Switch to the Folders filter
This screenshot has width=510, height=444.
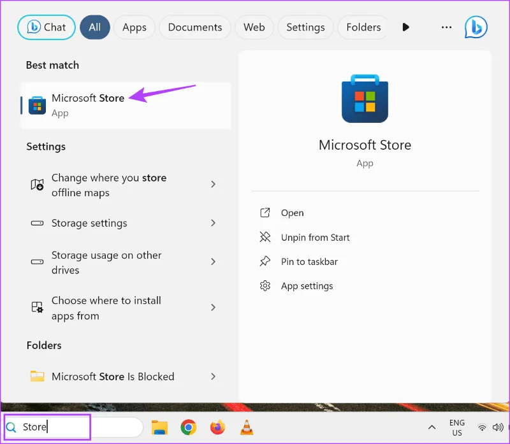click(x=363, y=27)
